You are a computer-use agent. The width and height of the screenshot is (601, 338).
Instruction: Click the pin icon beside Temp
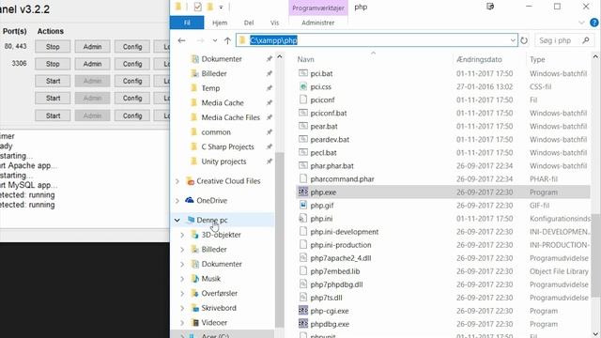(270, 88)
